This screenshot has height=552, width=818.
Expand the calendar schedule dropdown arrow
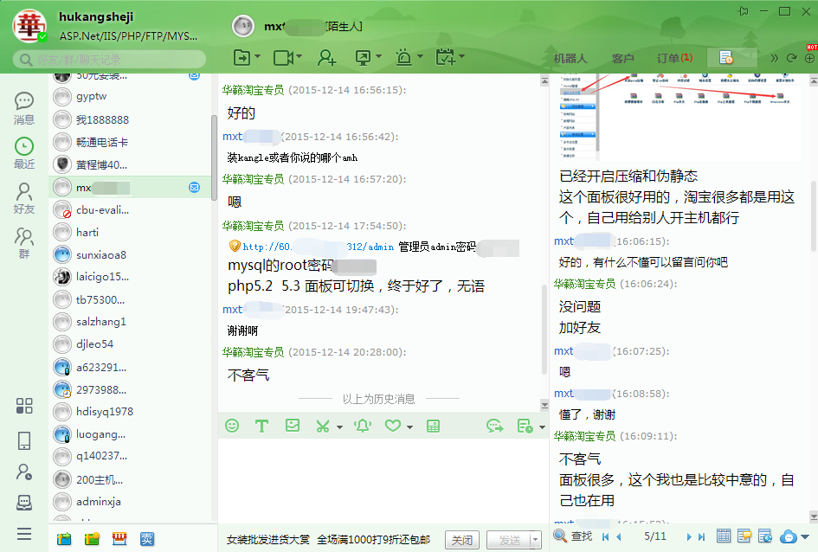click(x=461, y=56)
